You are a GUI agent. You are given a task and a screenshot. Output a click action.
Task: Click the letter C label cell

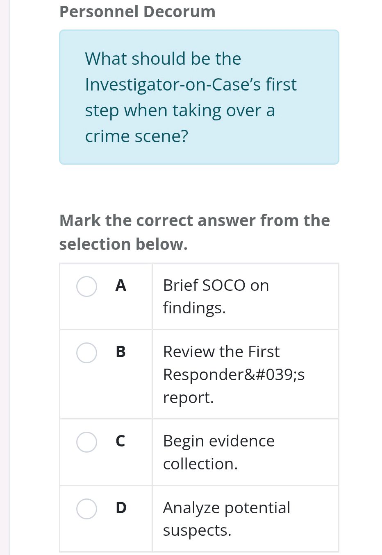121,442
